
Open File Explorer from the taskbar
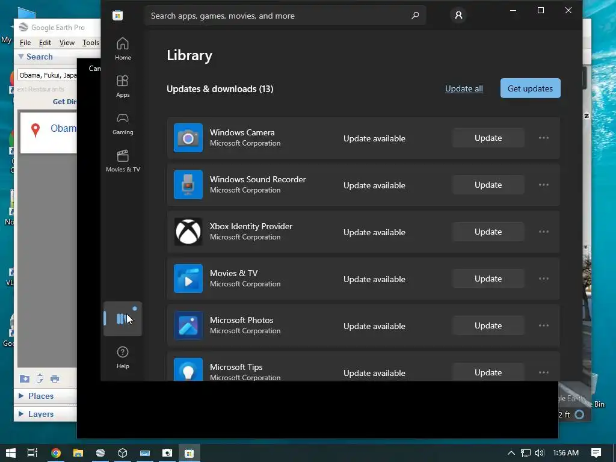[x=78, y=453]
